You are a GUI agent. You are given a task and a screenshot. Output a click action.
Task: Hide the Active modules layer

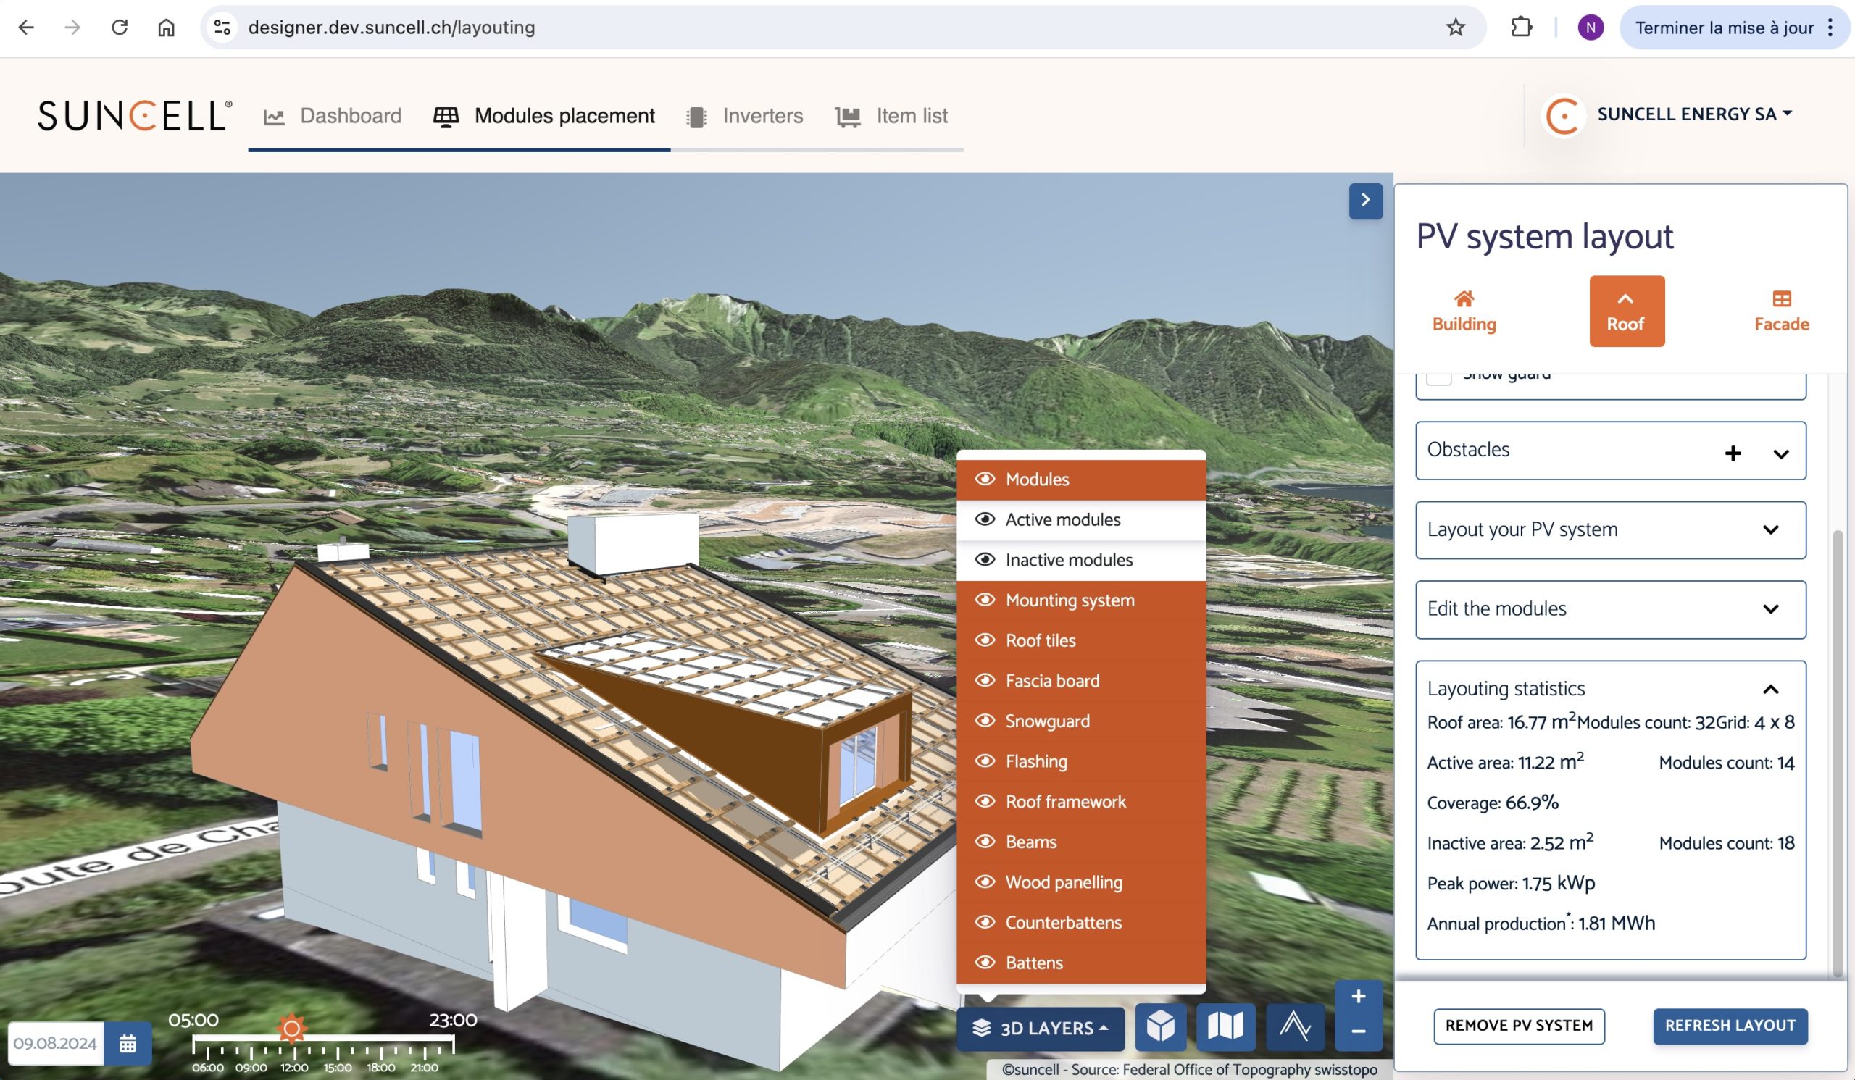tap(985, 519)
